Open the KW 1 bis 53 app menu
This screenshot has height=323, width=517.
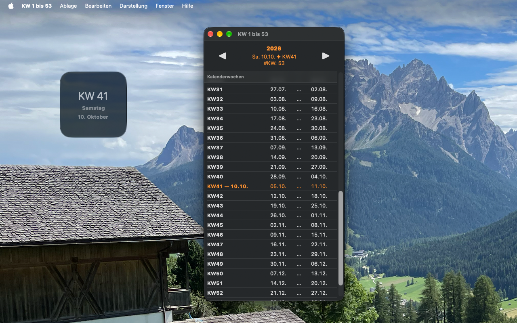(36, 6)
